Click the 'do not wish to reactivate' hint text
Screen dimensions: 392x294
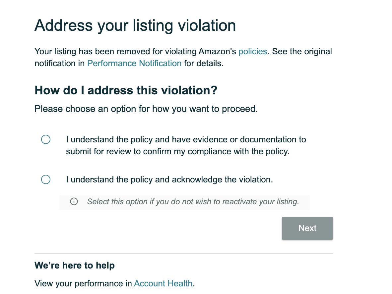coord(193,201)
